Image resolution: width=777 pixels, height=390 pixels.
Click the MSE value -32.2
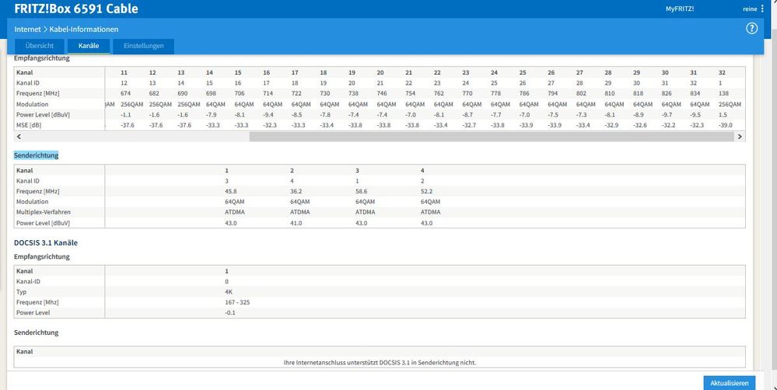point(668,125)
